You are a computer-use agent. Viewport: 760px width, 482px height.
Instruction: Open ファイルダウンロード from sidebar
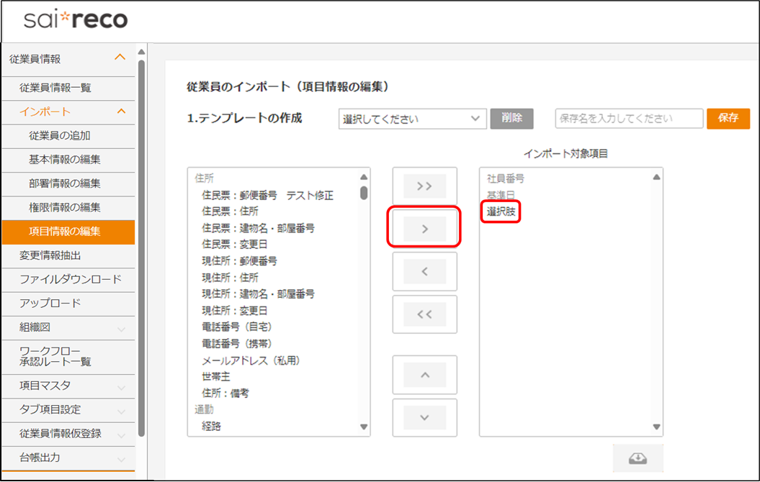pos(71,279)
